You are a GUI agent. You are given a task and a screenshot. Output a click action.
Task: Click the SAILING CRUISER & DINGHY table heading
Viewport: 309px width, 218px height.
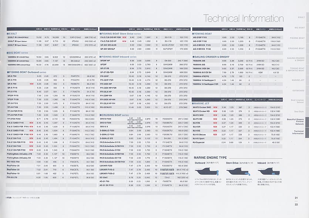(x=211, y=57)
